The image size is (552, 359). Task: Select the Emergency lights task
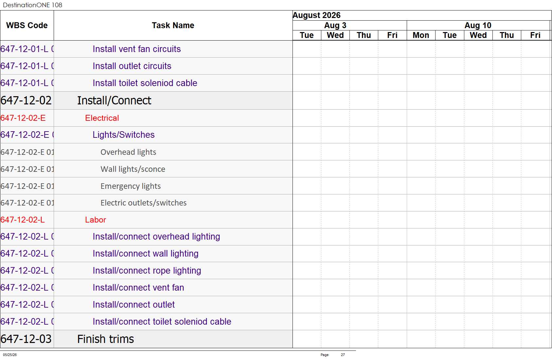[130, 186]
